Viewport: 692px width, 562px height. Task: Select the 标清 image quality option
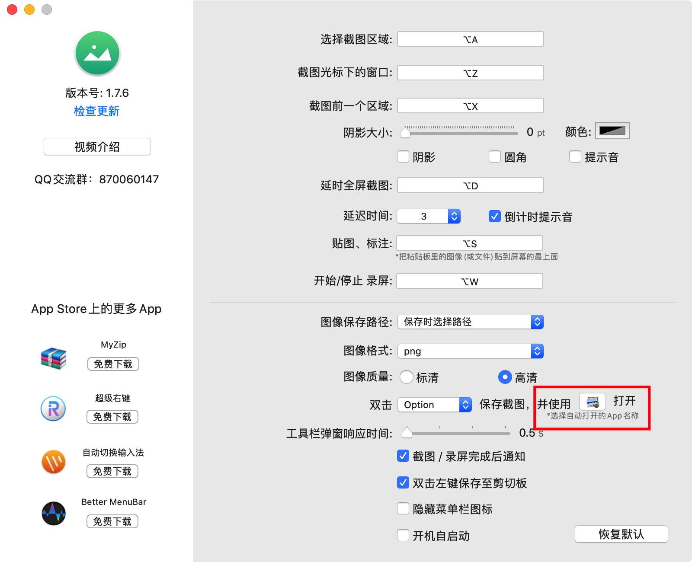click(x=407, y=377)
